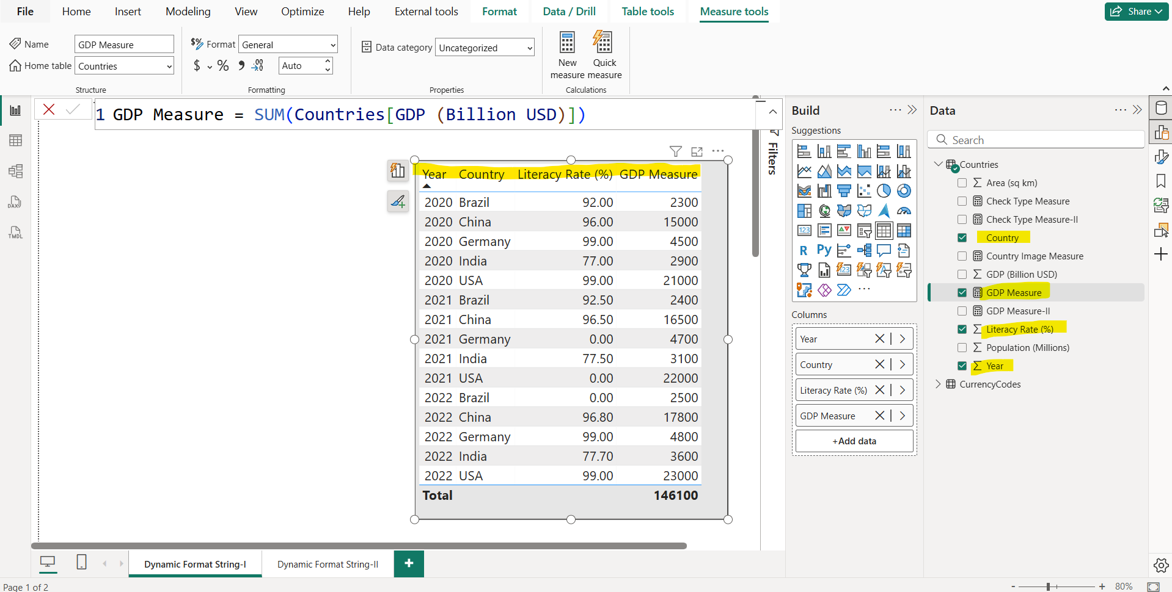Viewport: 1172px width, 592px height.
Task: Select the R script visual
Action: coord(803,250)
